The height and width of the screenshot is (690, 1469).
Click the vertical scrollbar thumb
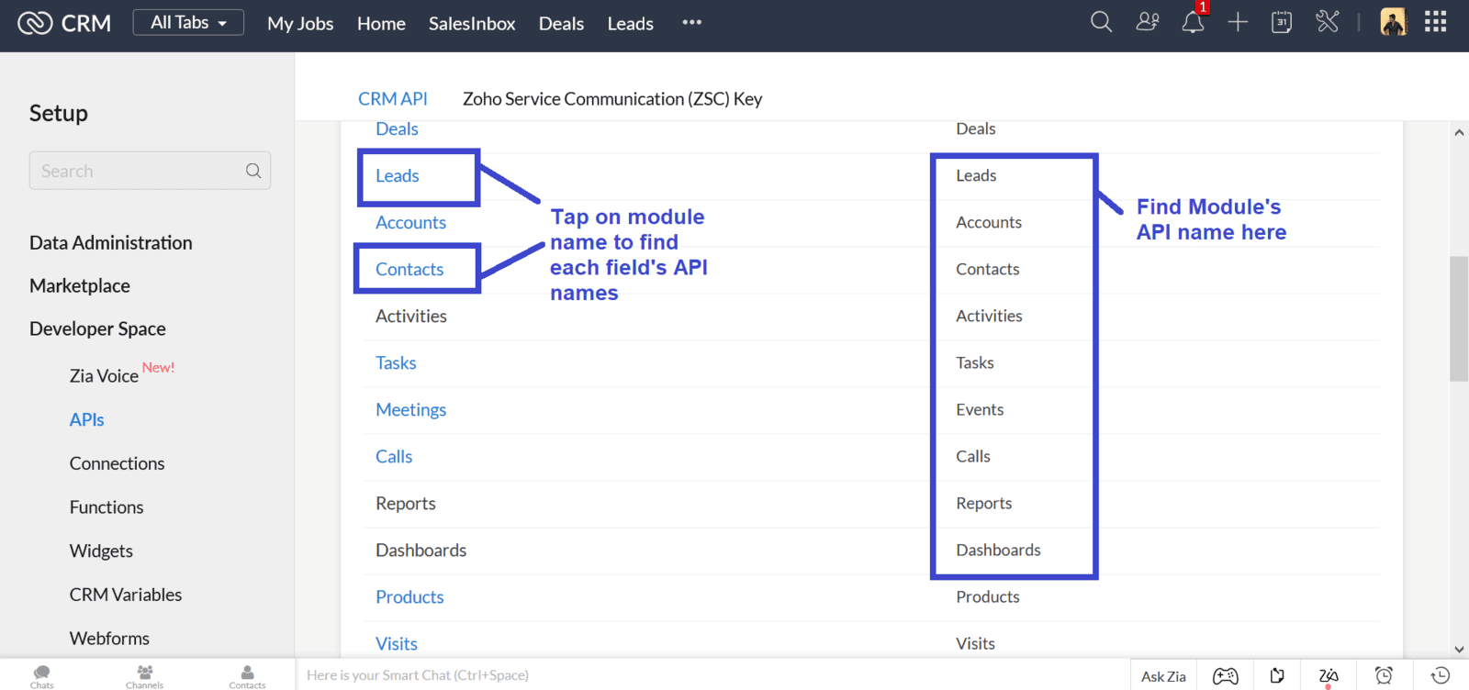1459,318
